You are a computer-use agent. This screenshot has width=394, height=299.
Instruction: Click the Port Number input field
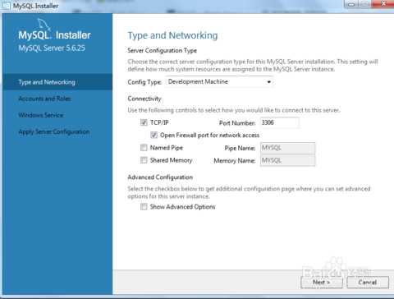[x=280, y=122]
